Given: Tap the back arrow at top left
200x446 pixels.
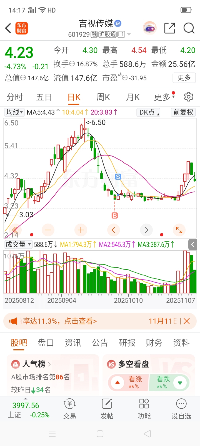Looking at the screenshot, I should (8, 28).
